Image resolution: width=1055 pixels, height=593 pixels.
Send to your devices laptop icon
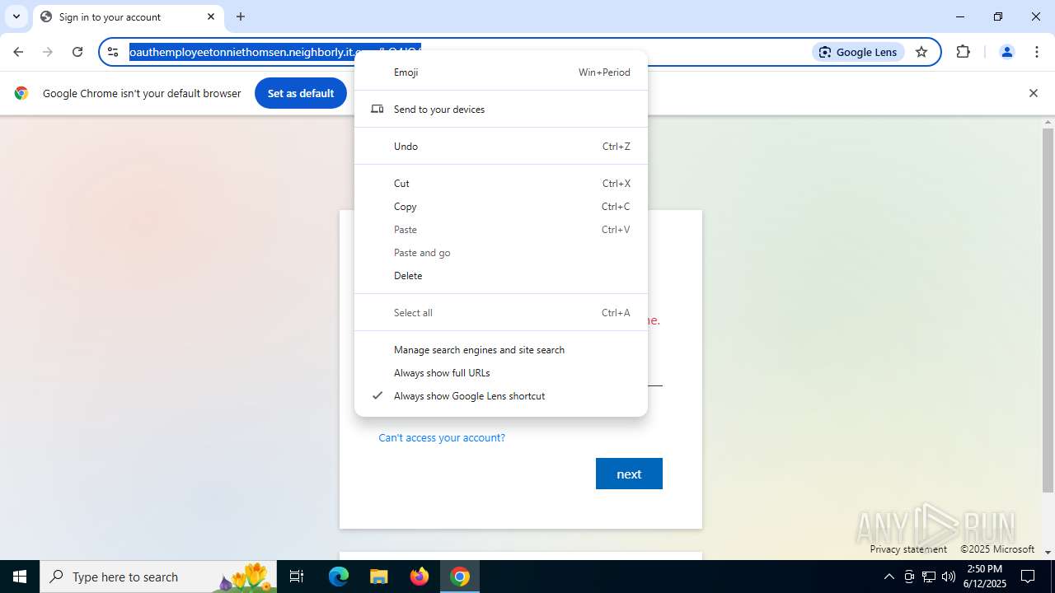[x=377, y=109]
